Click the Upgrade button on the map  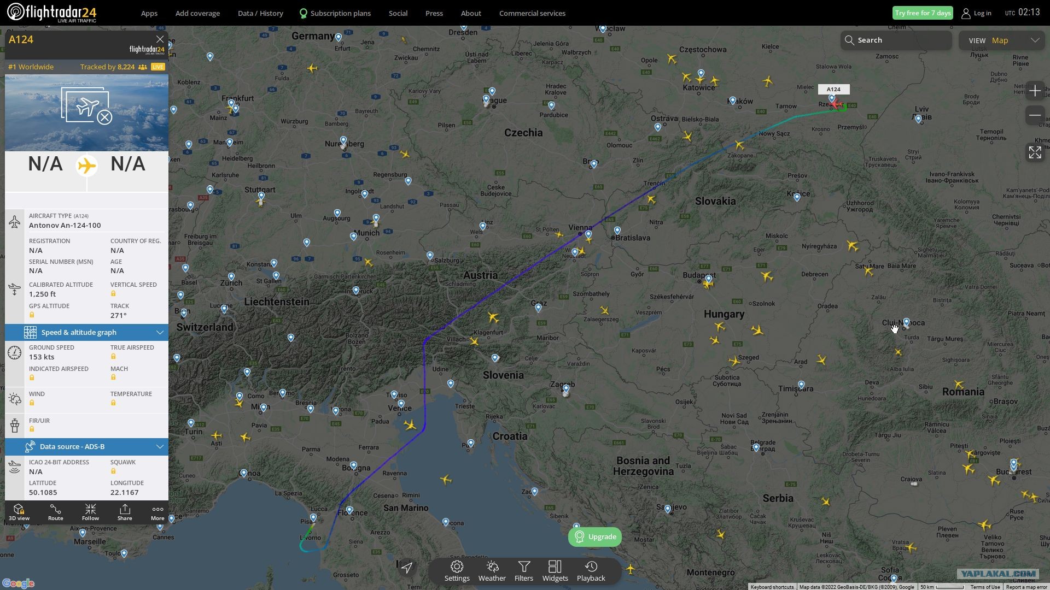pos(595,537)
